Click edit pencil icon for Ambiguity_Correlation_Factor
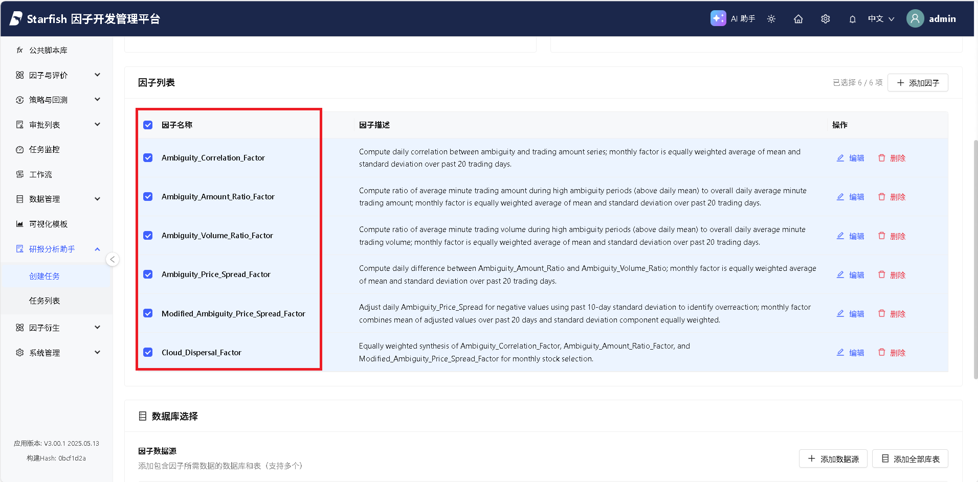978x482 pixels. point(840,158)
